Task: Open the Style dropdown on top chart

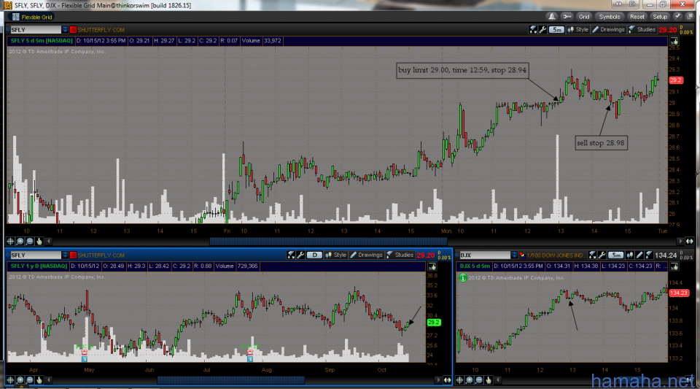Action: (x=578, y=29)
